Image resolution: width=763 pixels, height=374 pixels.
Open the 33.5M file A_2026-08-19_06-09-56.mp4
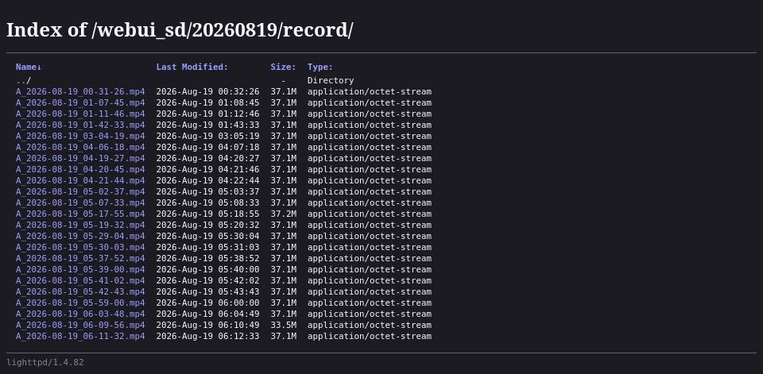click(80, 326)
